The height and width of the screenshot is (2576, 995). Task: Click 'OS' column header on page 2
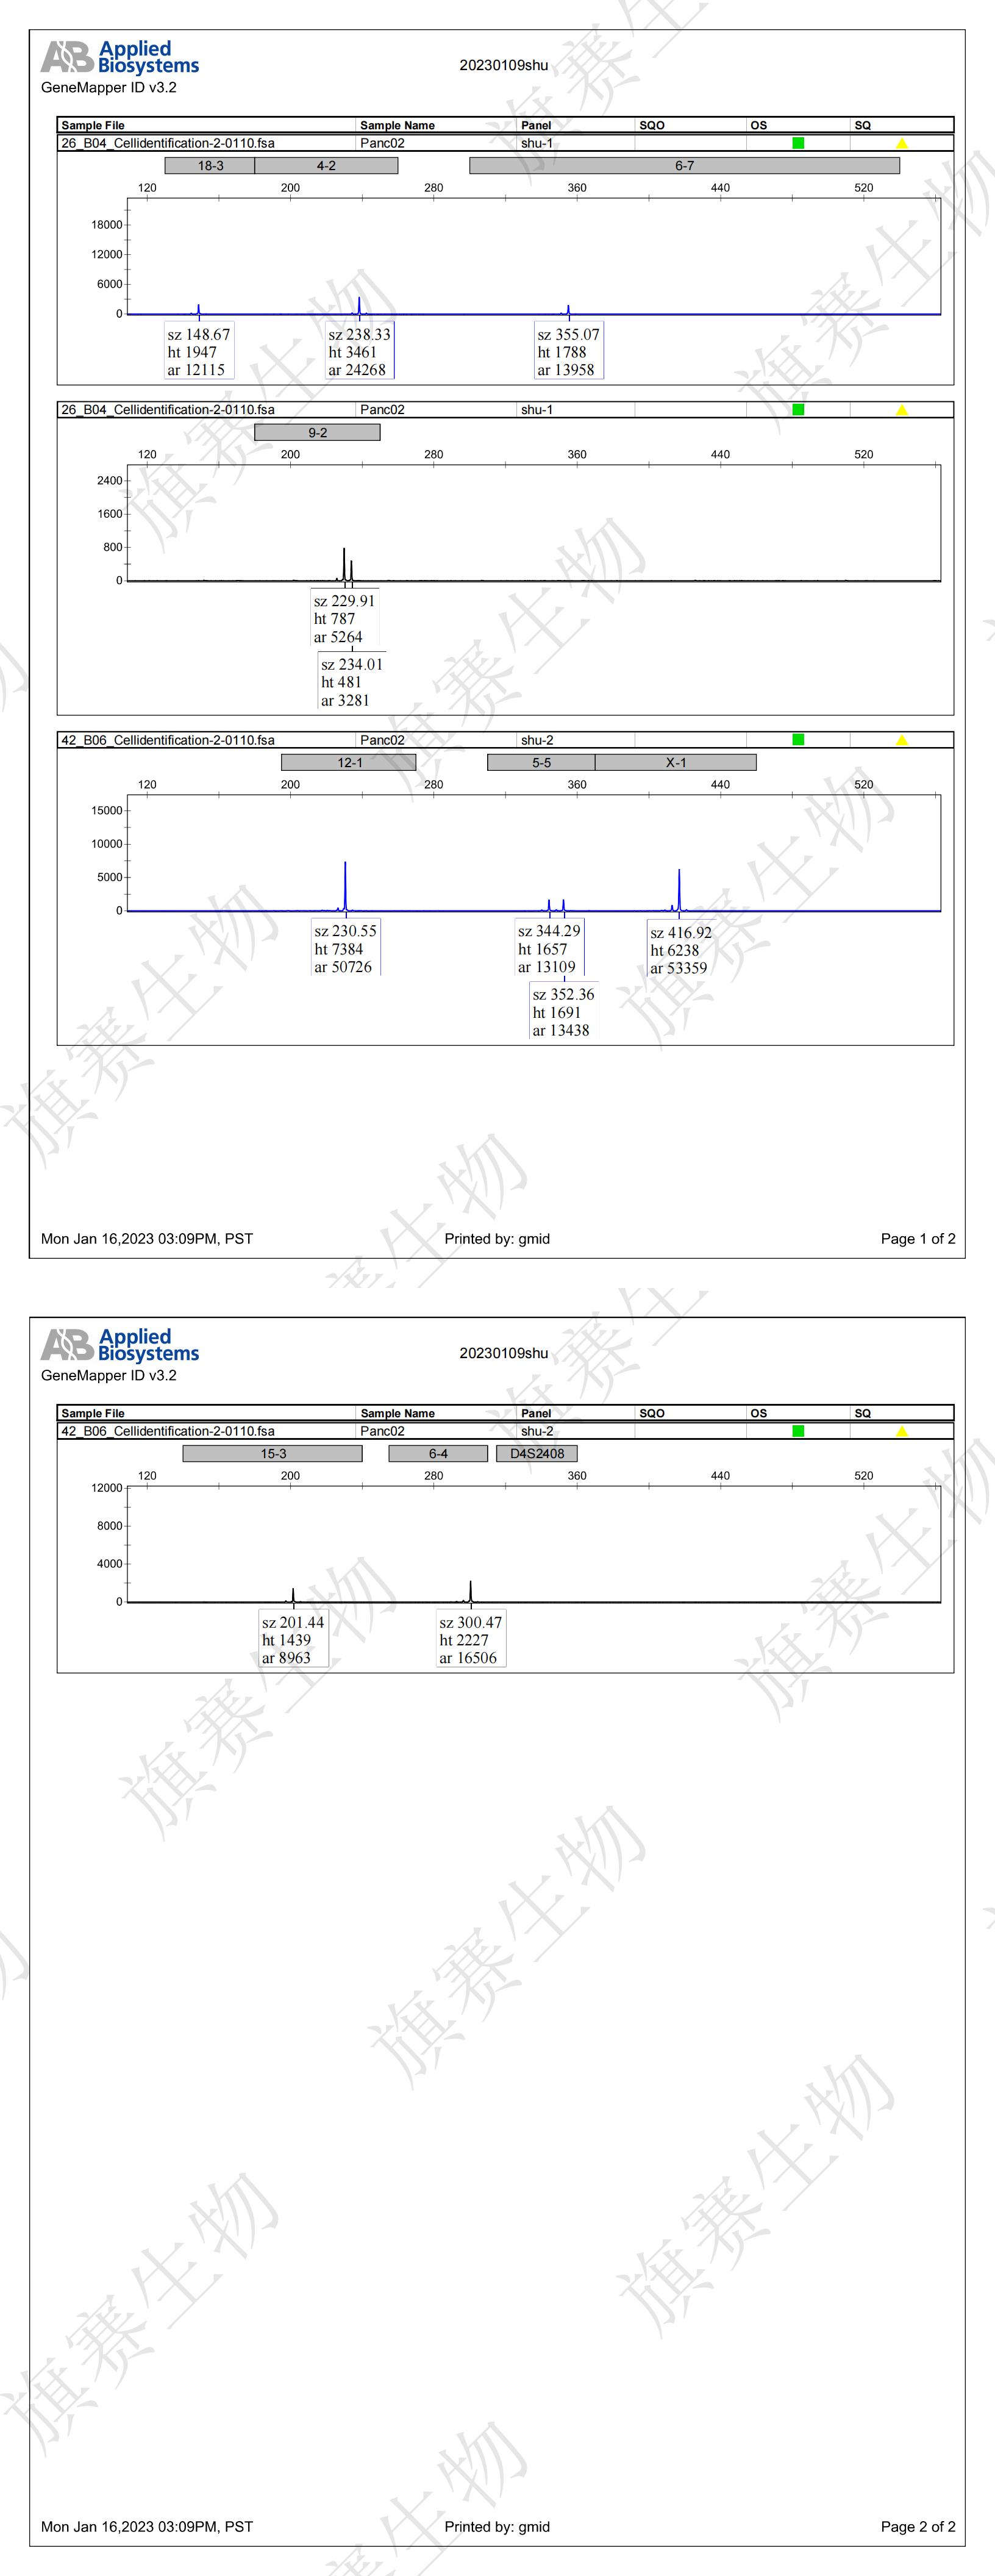pos(759,1413)
